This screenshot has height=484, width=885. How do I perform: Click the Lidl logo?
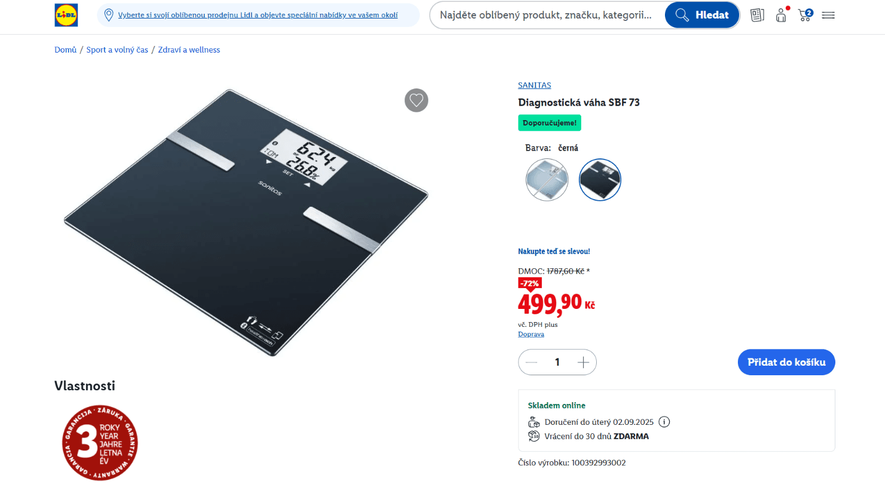pyautogui.click(x=66, y=15)
